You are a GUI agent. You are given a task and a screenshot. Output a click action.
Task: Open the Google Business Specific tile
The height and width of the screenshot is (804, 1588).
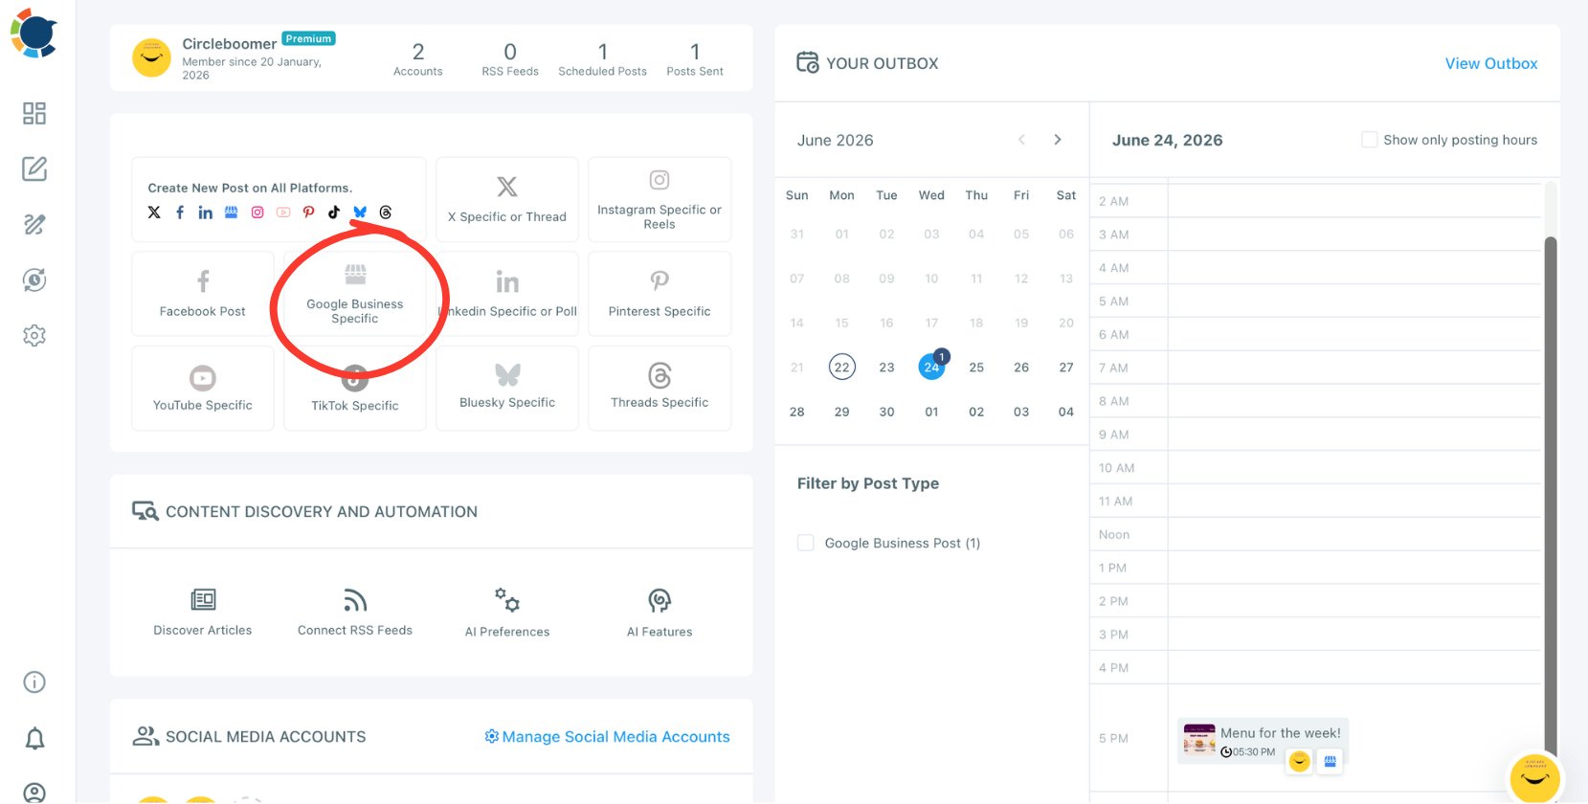355,294
